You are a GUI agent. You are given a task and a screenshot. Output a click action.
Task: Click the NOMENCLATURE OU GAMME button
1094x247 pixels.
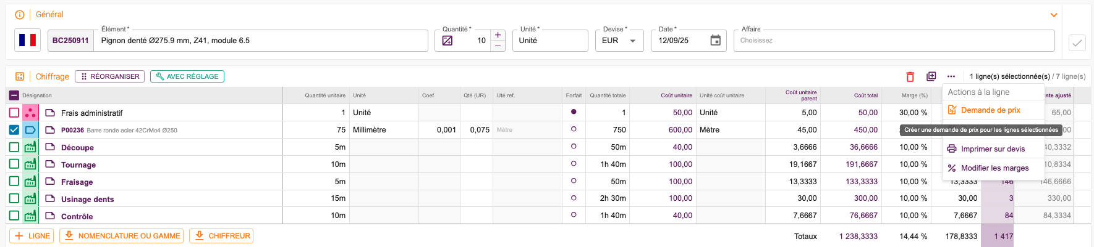coord(122,236)
